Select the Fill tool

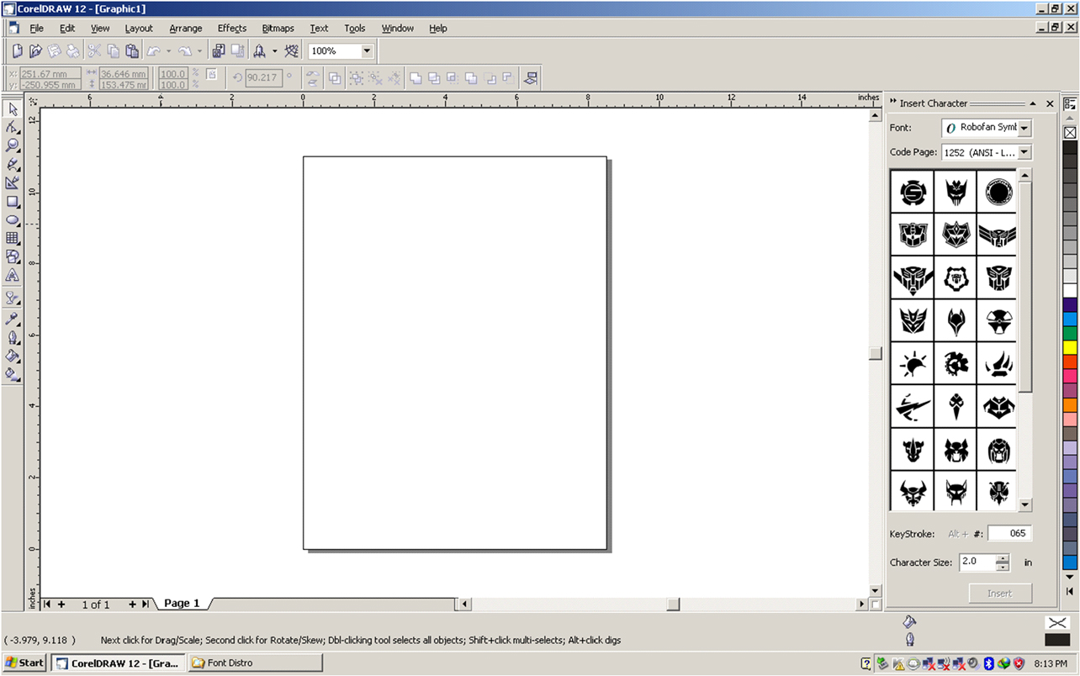coord(13,356)
